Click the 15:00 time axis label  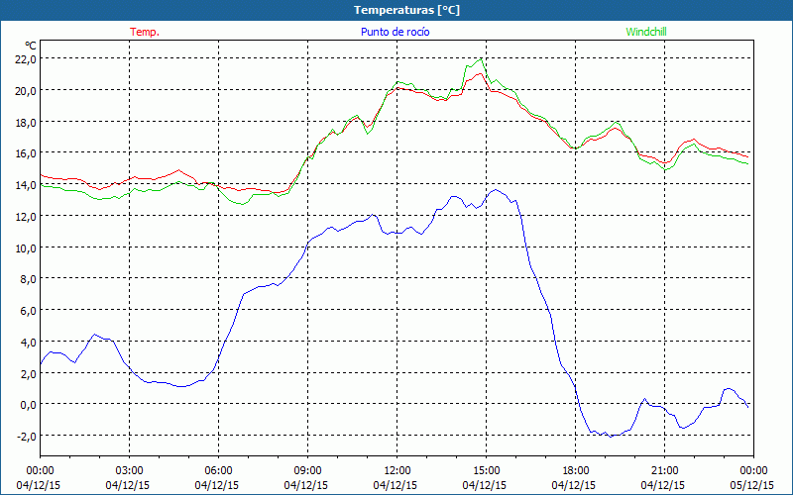[x=487, y=471]
